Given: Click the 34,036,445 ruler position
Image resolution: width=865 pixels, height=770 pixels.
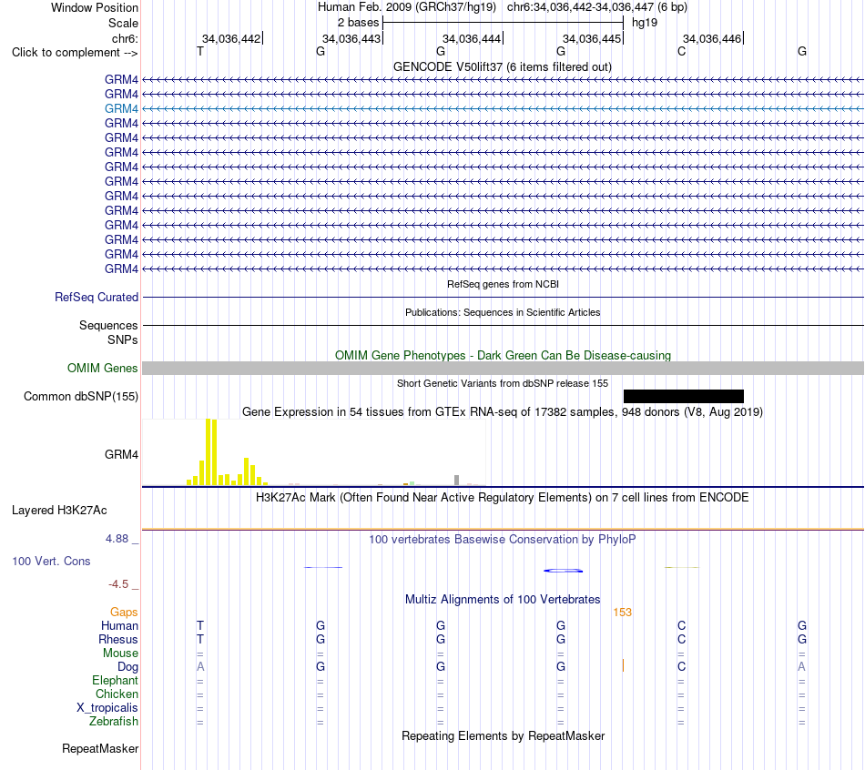Looking at the screenshot, I should 592,38.
